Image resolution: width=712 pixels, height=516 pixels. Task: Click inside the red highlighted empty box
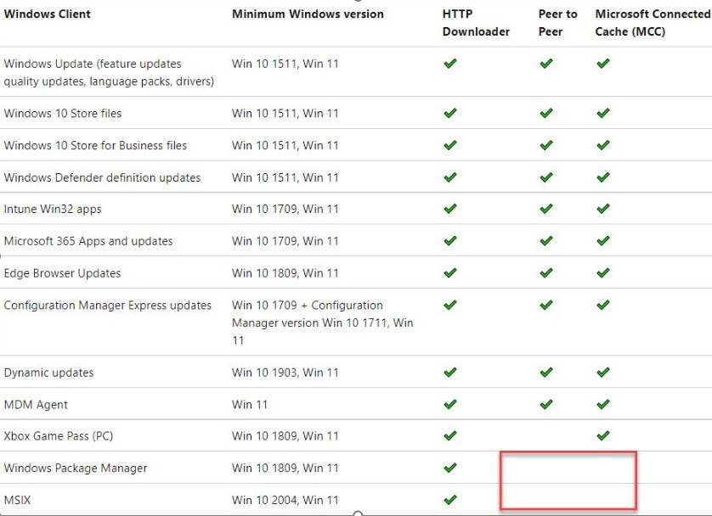tap(568, 480)
